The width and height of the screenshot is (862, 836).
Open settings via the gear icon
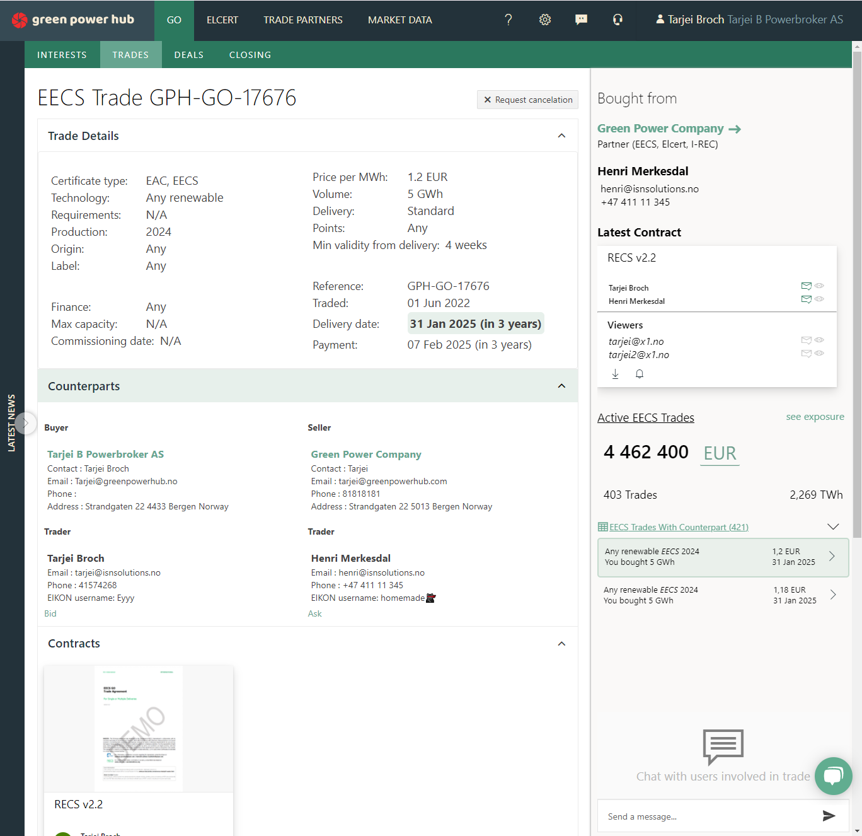(x=545, y=20)
